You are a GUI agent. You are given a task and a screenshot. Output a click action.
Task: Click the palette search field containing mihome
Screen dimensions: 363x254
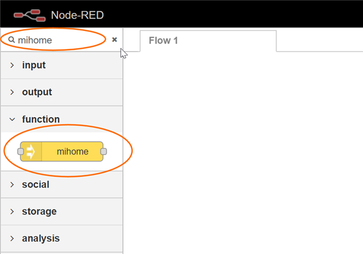59,40
